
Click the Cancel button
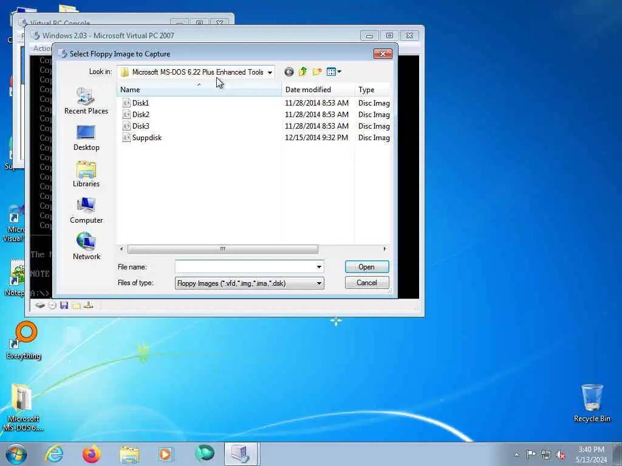click(366, 283)
